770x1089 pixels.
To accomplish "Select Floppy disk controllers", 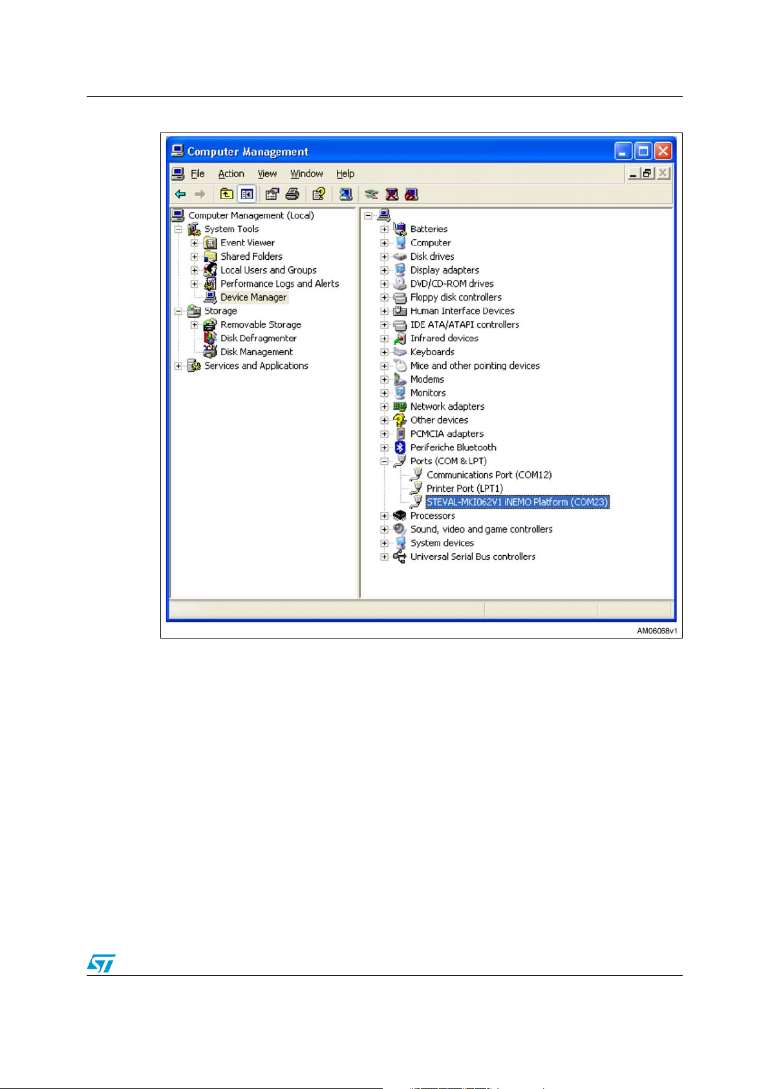I will click(x=456, y=297).
